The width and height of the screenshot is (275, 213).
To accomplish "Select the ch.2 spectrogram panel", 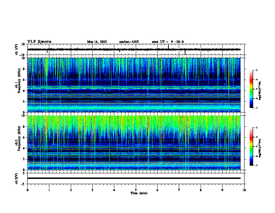I will point(134,143).
